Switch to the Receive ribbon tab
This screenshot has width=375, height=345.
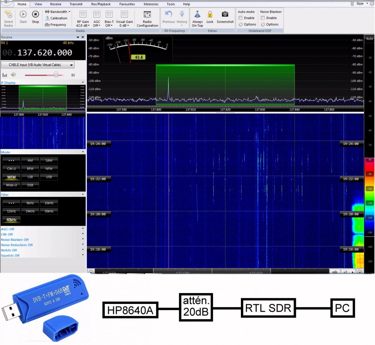coord(56,4)
